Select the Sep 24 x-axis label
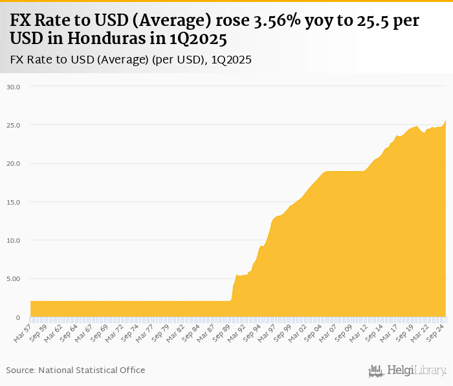 pos(436,331)
